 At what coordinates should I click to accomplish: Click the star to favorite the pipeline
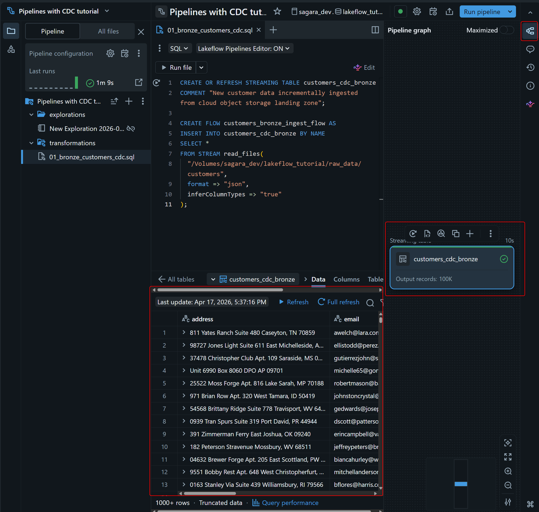coord(277,11)
